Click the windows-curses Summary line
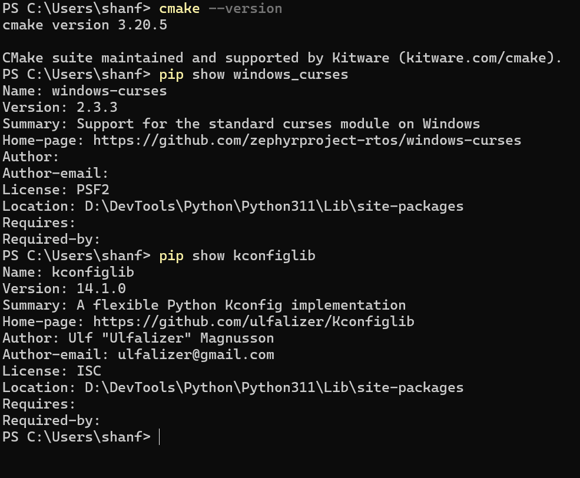Screen dimensions: 580x478 coord(241,124)
